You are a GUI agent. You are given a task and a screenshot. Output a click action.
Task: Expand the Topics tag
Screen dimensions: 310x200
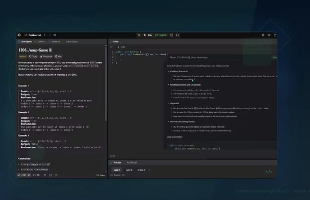[33, 56]
